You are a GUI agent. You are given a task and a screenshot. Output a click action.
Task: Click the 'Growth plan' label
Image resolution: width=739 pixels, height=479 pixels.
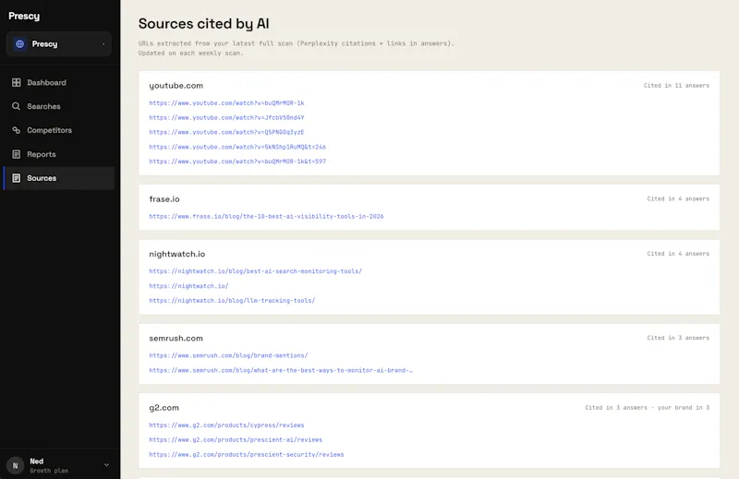coord(49,471)
